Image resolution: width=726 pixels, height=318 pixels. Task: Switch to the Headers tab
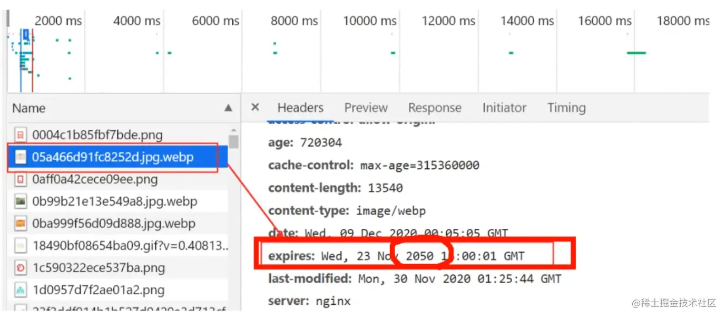coord(300,108)
